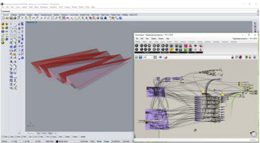The image size is (260, 143).
Task: Toggle the Quad osnap checkbox
Action: [x=51, y=137]
